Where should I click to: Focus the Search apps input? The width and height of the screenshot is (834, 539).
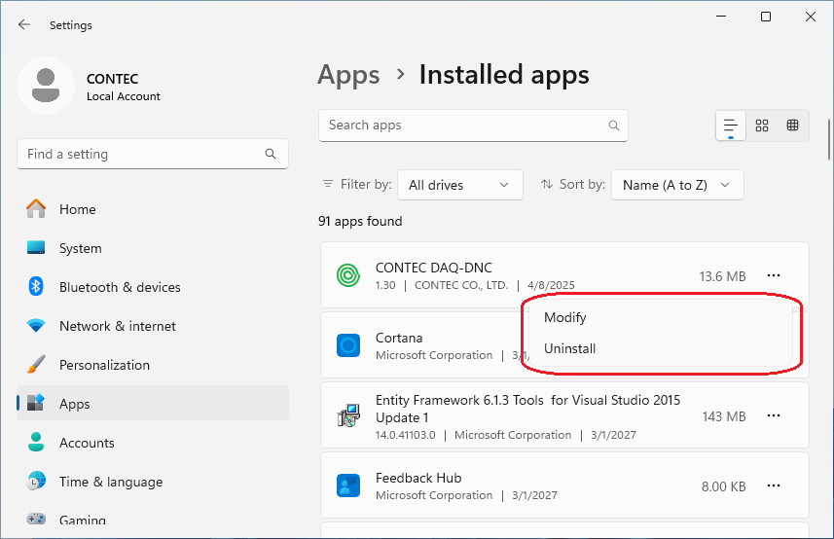pos(473,126)
